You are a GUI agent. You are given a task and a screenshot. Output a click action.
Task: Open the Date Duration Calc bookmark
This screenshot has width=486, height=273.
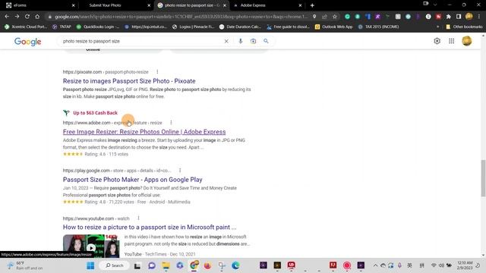pos(240,27)
